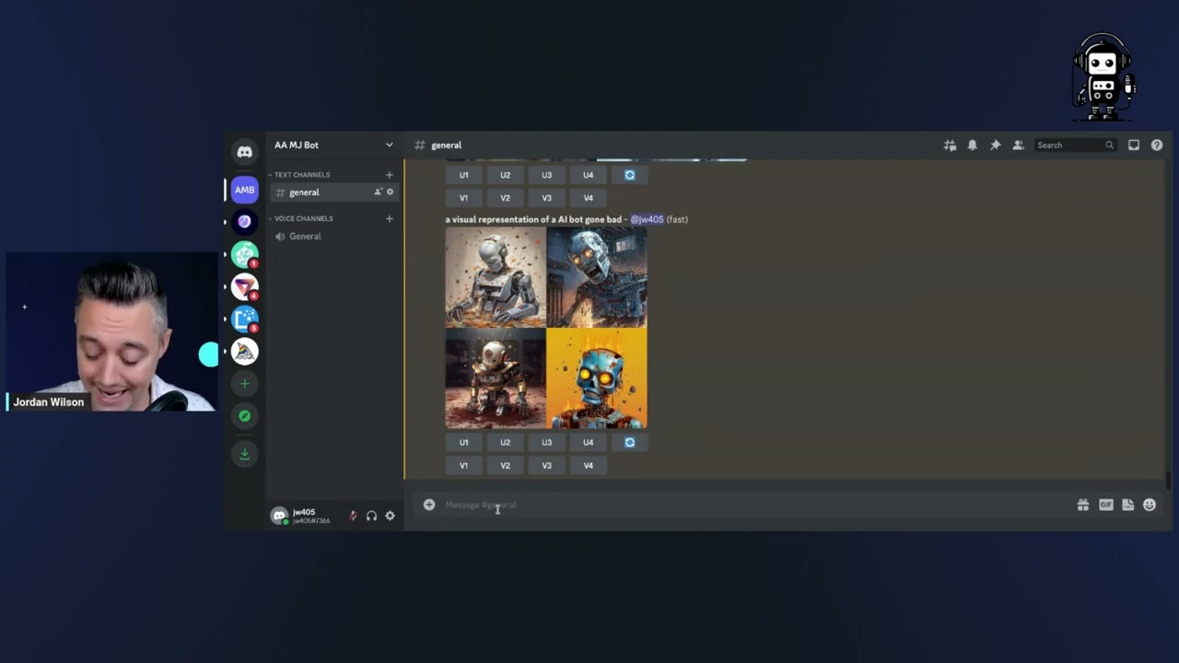The height and width of the screenshot is (663, 1179).
Task: Show Pinned Messages pin icon
Action: tap(995, 145)
